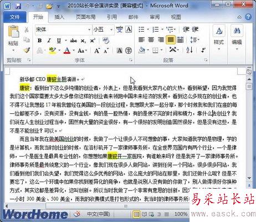Click the 100% zoom level button
The height and width of the screenshot is (222, 256).
pos(181,214)
